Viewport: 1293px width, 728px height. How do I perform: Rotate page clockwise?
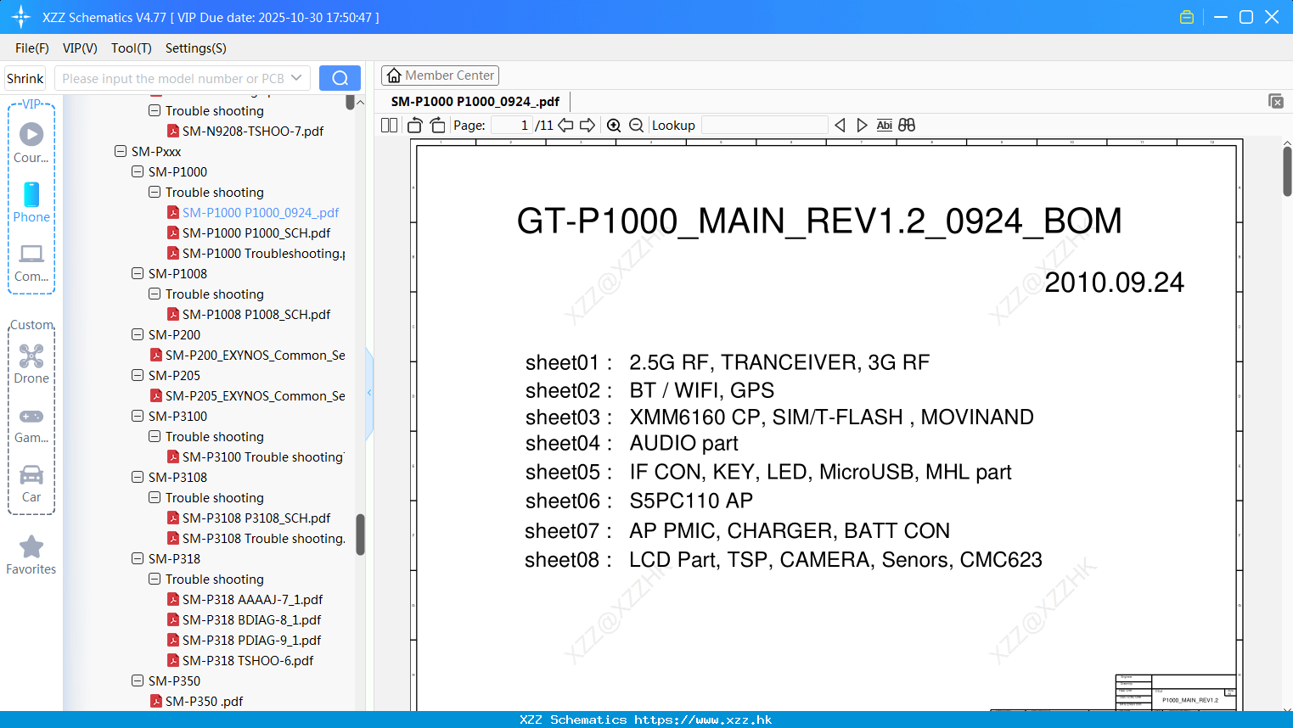(x=438, y=125)
